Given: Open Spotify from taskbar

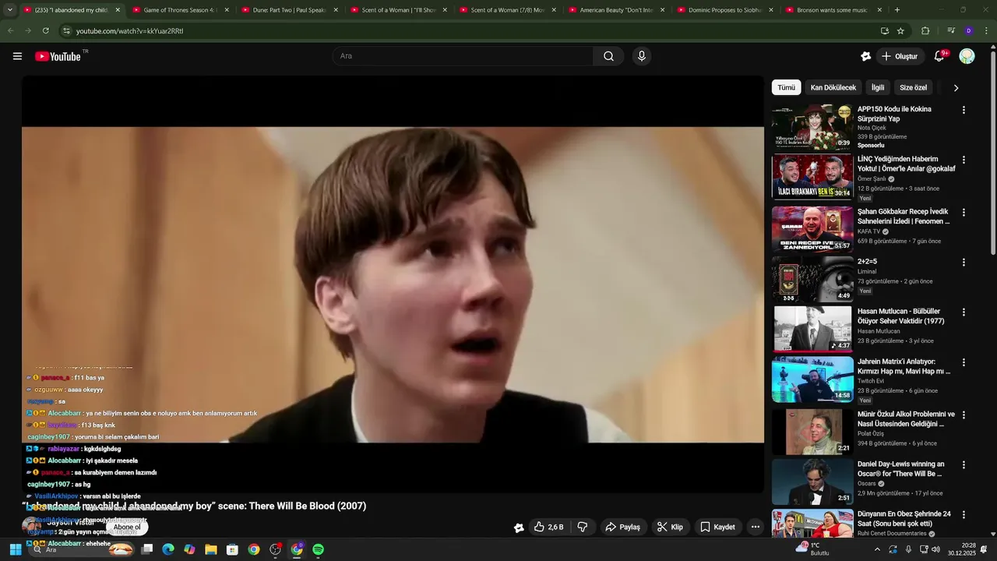Looking at the screenshot, I should point(318,549).
